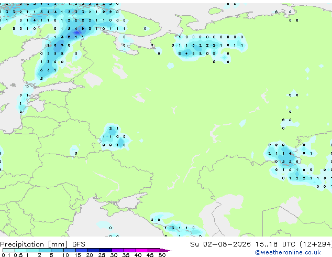Image resolution: width=332 pixels, height=257 pixels.
Task: Click the legend label "30"
Action: [114, 255]
